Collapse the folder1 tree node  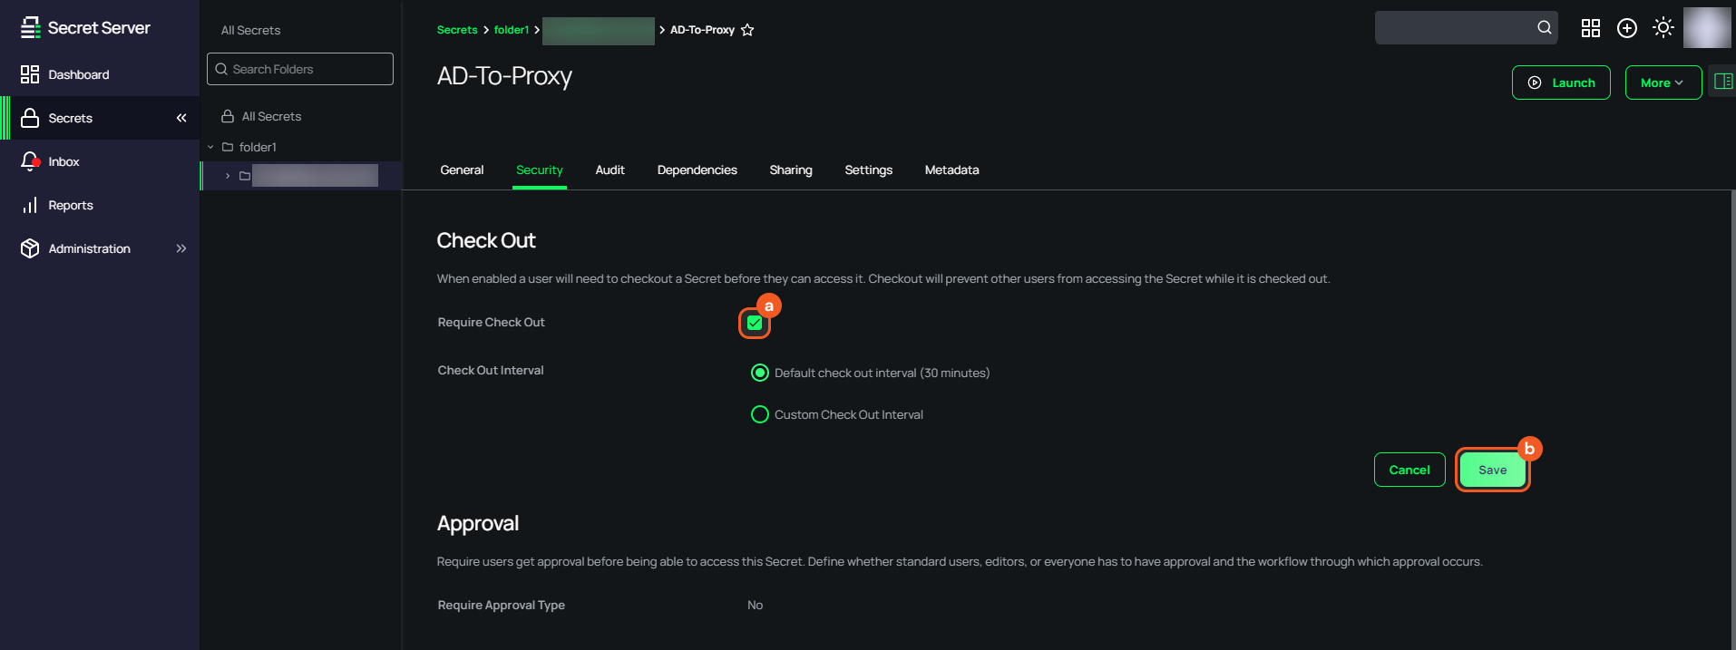[x=210, y=147]
